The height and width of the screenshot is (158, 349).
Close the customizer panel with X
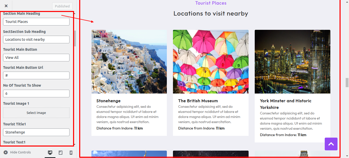[x=6, y=6]
